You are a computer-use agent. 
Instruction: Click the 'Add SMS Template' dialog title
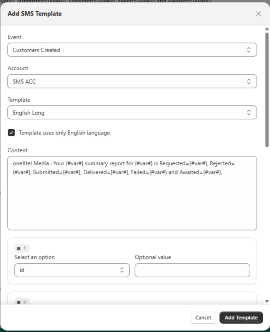35,14
